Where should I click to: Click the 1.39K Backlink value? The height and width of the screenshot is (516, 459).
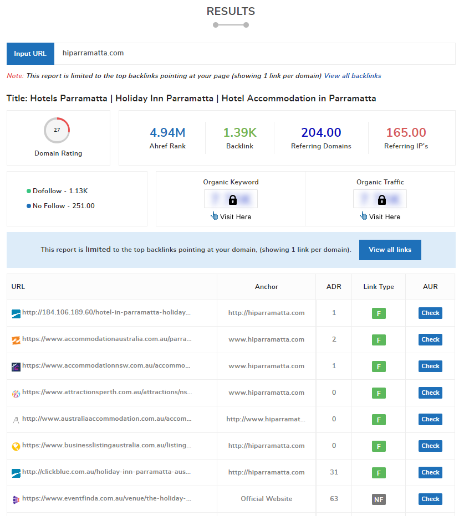pos(239,133)
